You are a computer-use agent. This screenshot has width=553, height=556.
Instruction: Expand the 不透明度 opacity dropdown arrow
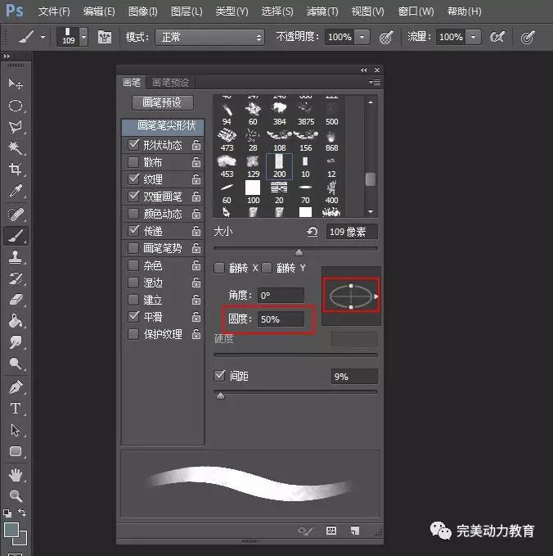click(362, 38)
